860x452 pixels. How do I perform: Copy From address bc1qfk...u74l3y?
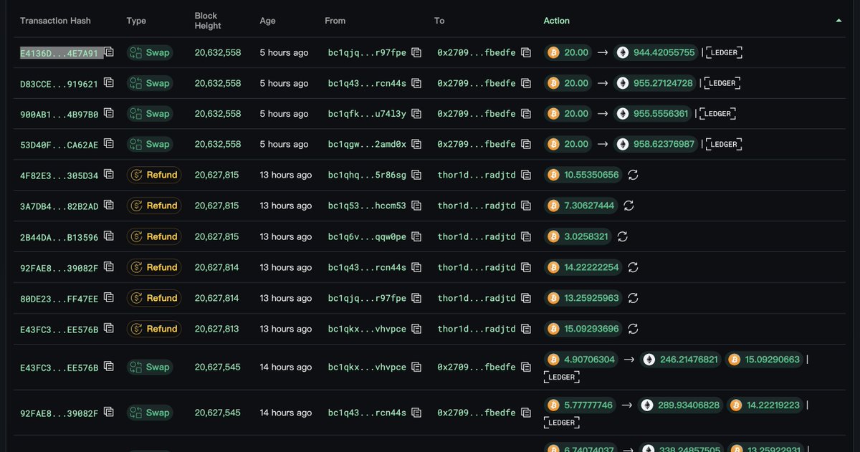point(416,113)
